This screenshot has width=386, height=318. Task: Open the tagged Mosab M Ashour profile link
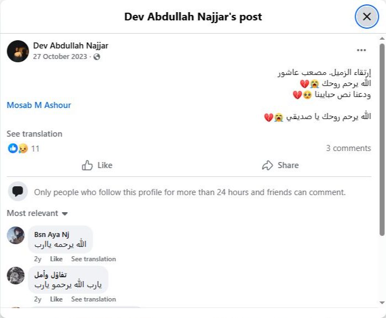tap(39, 105)
